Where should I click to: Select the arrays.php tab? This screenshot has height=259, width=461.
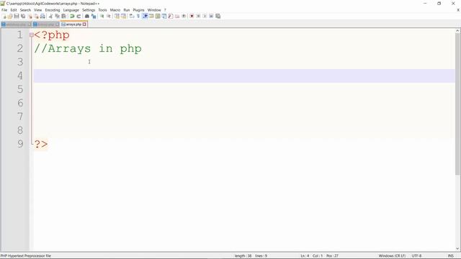(73, 24)
